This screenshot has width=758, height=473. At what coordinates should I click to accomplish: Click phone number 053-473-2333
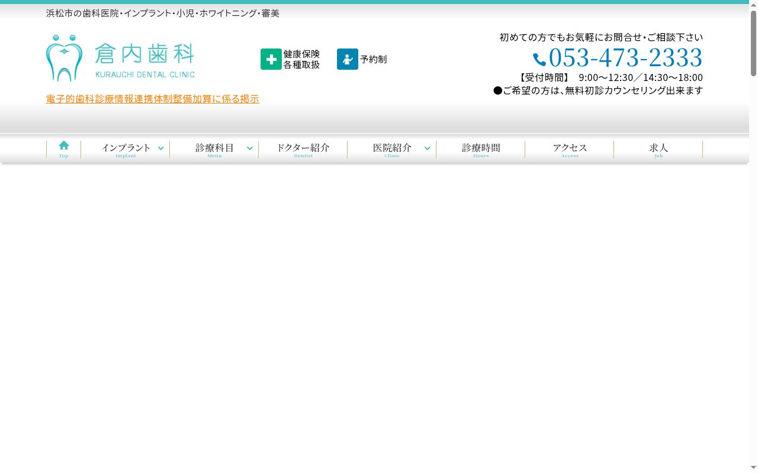click(625, 58)
